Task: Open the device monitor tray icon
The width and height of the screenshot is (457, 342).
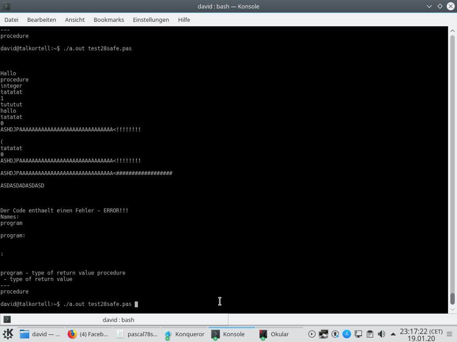Action: (358, 334)
